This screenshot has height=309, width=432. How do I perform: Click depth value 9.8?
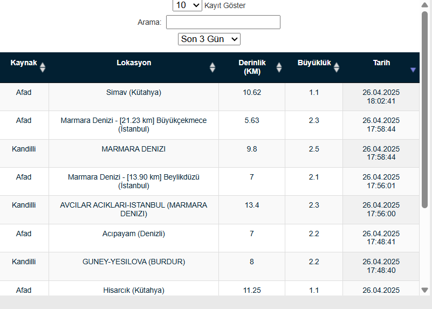tap(252, 149)
